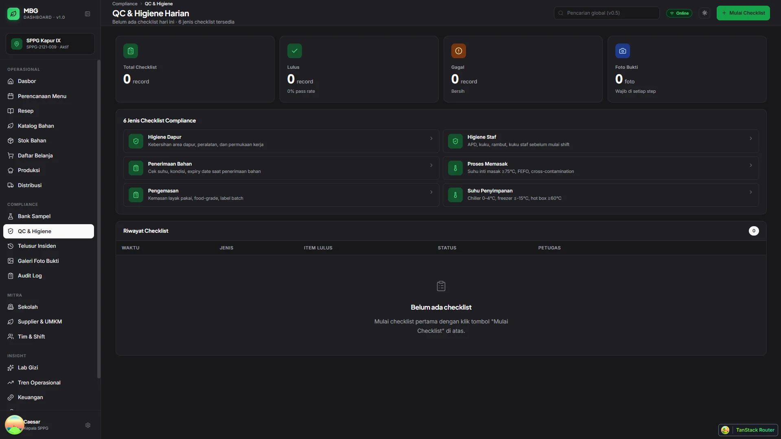Screen dimensions: 781x439
Task: Click the QC & Higiene shield icon
Action: (11, 232)
